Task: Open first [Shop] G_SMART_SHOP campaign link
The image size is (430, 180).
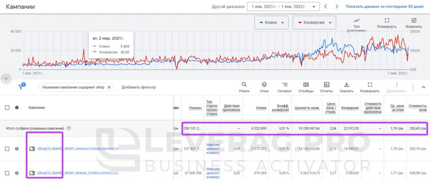Action: [x=78, y=149]
